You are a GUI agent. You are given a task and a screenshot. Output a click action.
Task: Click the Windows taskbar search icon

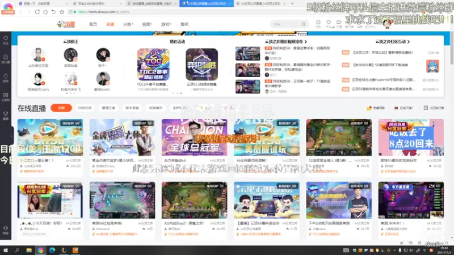pyautogui.click(x=17, y=250)
